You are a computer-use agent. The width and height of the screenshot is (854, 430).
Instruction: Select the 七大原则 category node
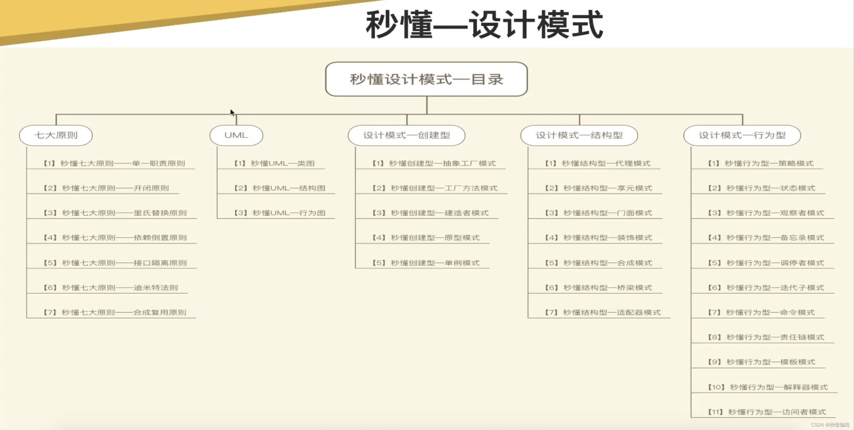coord(56,135)
